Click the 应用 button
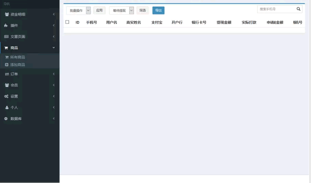Image resolution: width=311 pixels, height=183 pixels. pos(99,11)
